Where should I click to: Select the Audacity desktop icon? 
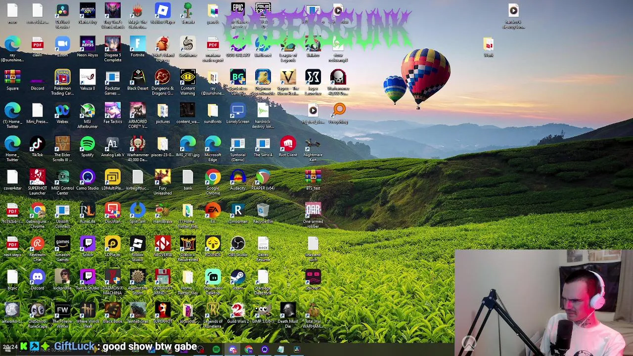(238, 180)
